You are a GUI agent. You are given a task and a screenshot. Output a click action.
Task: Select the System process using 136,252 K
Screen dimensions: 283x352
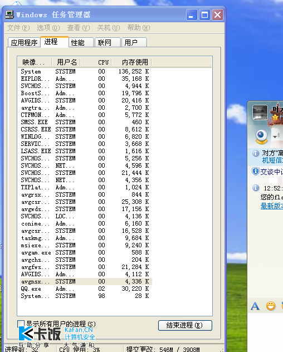[x=86, y=71]
